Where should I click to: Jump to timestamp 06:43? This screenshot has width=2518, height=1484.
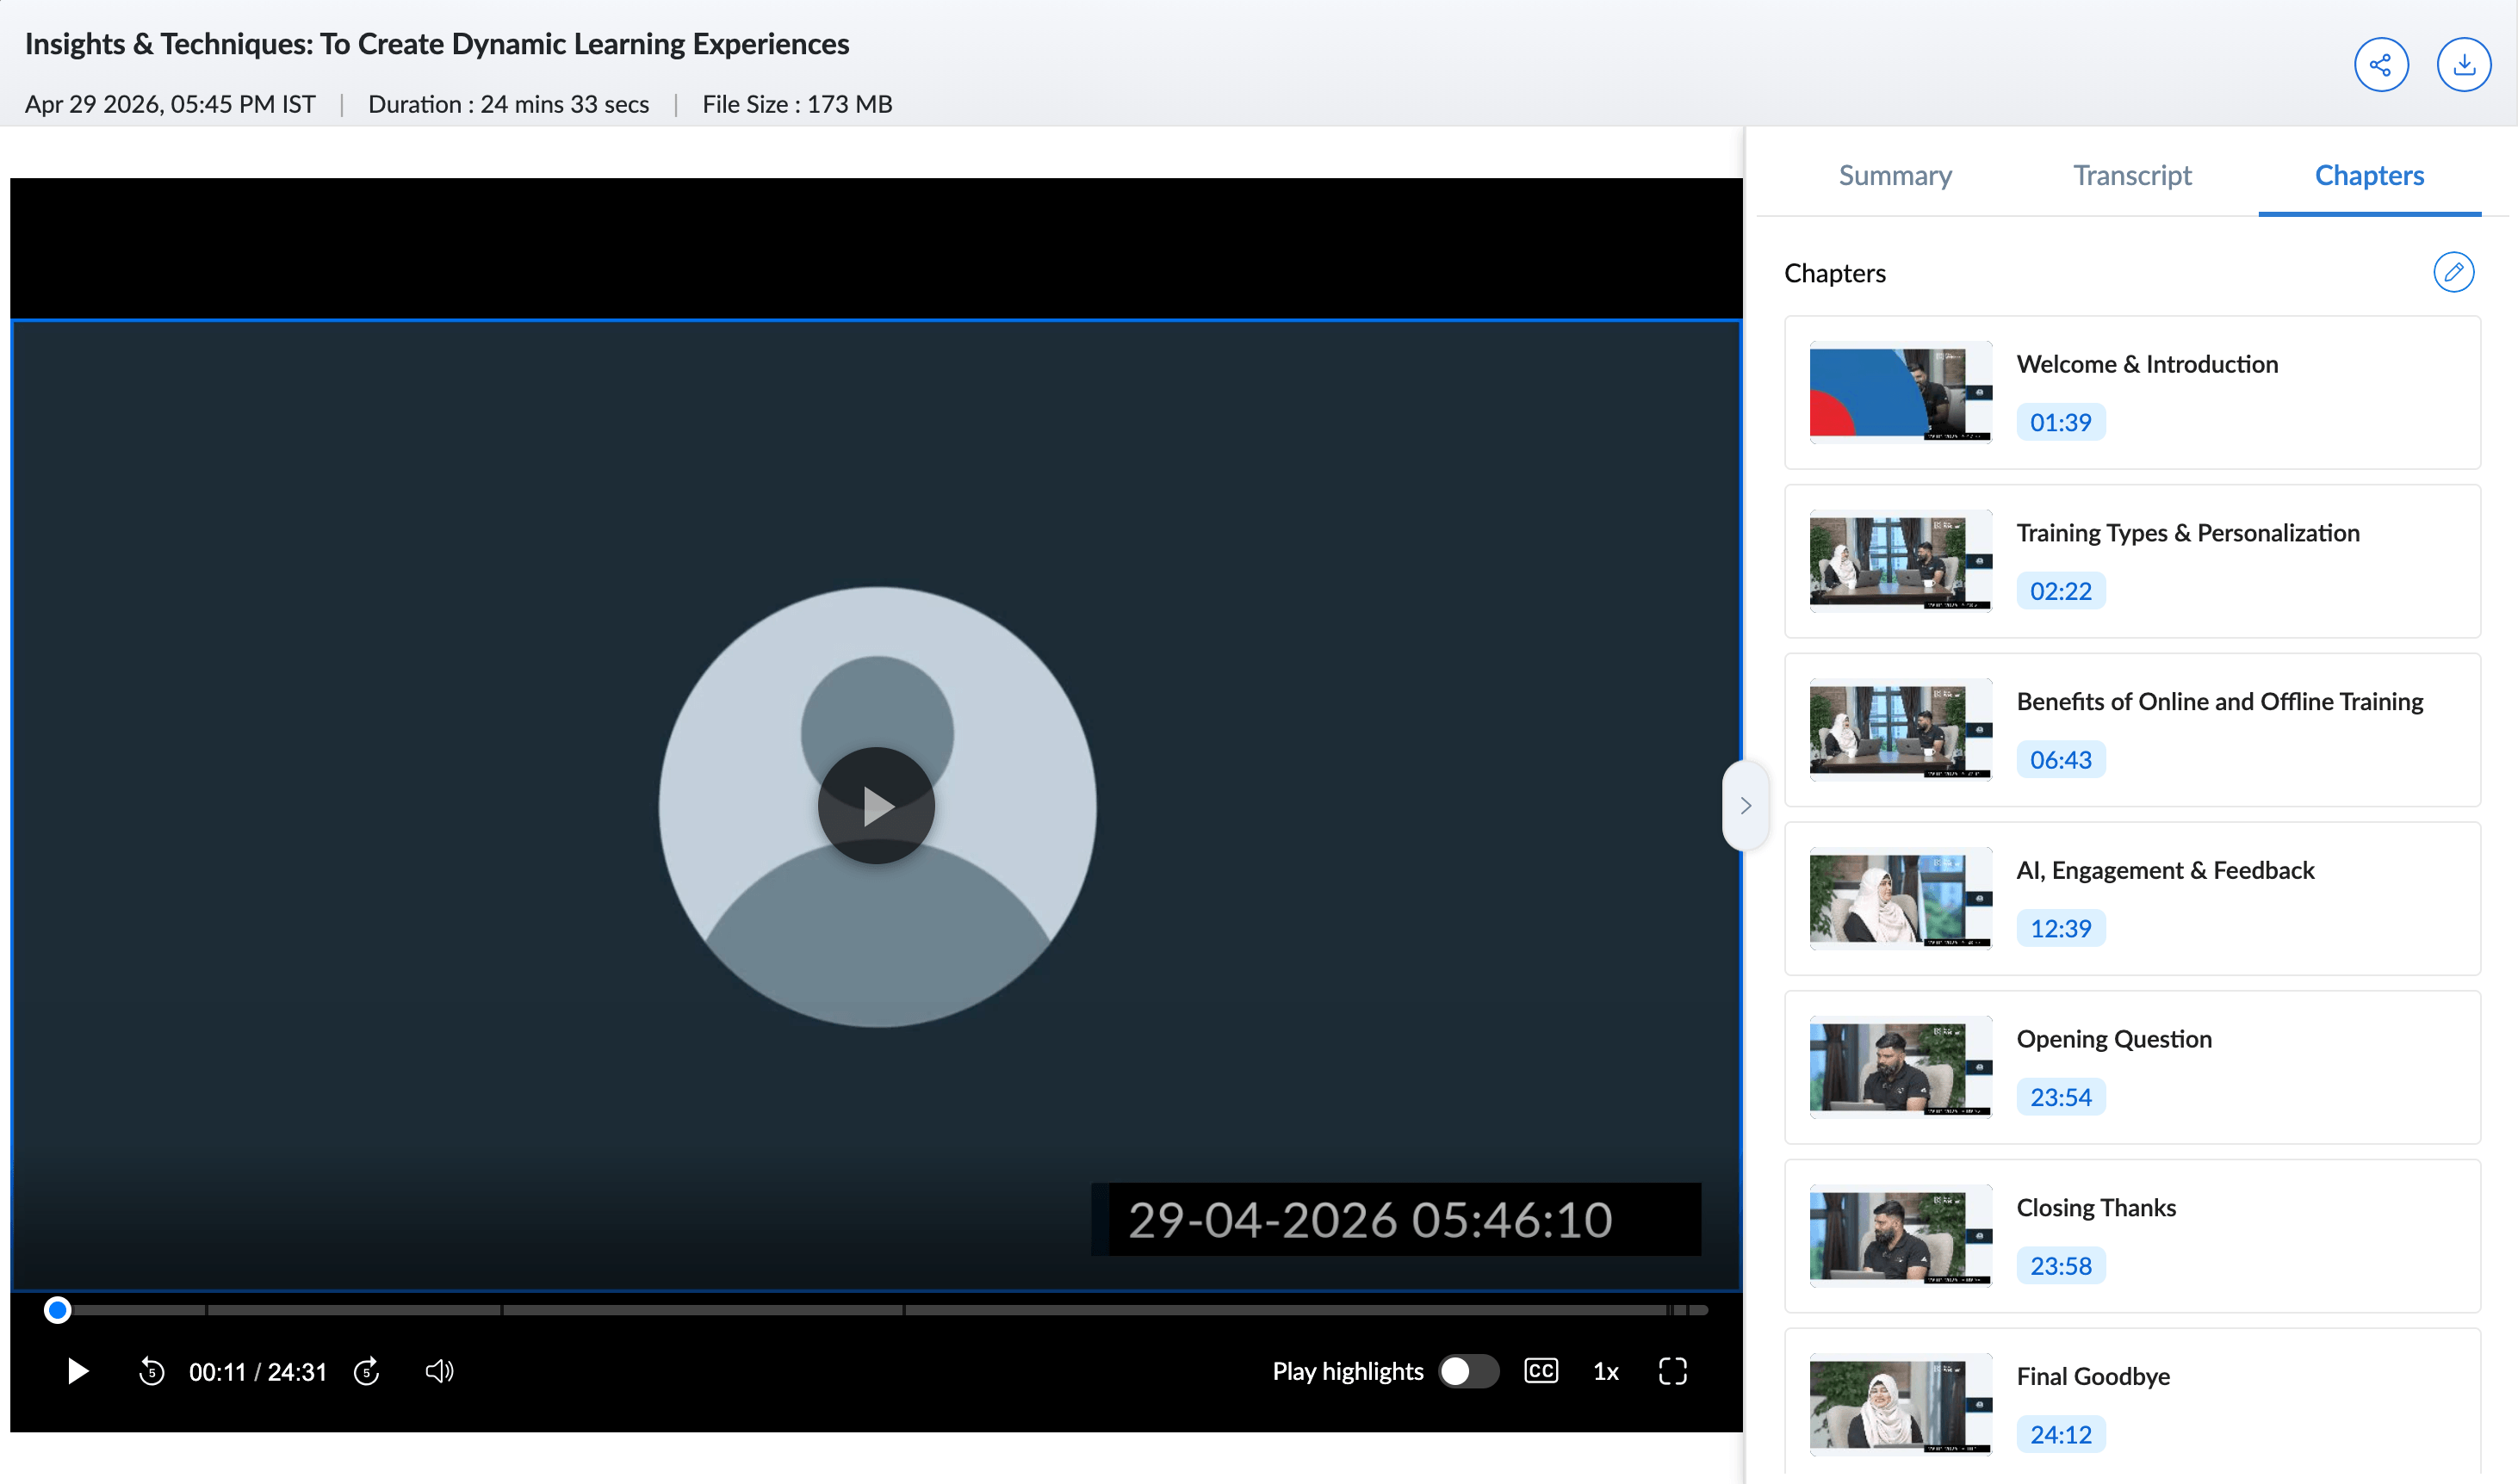point(2060,760)
